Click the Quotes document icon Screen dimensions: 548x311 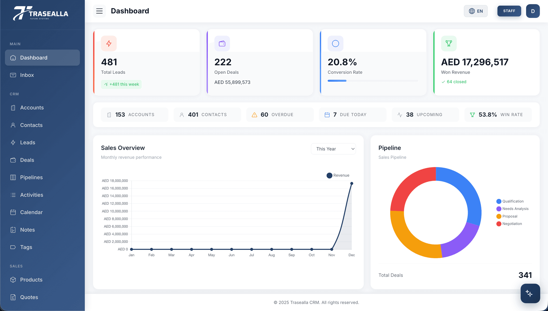pos(13,297)
